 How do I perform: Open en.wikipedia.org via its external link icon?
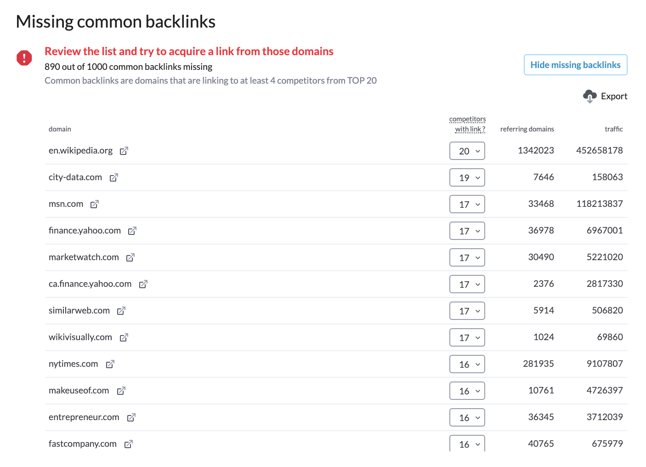pyautogui.click(x=123, y=151)
